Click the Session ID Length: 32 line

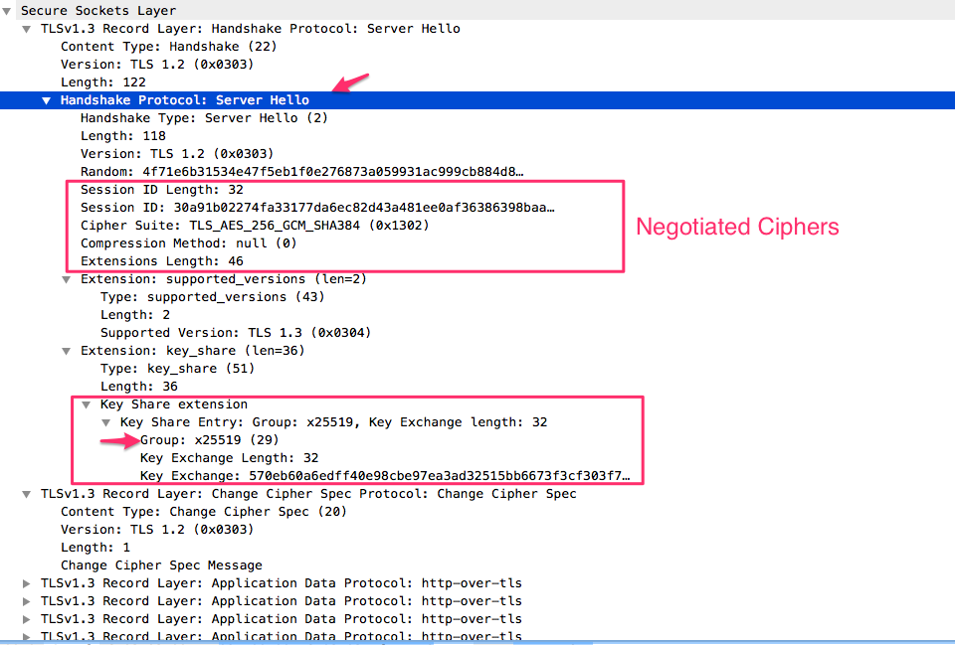(161, 190)
